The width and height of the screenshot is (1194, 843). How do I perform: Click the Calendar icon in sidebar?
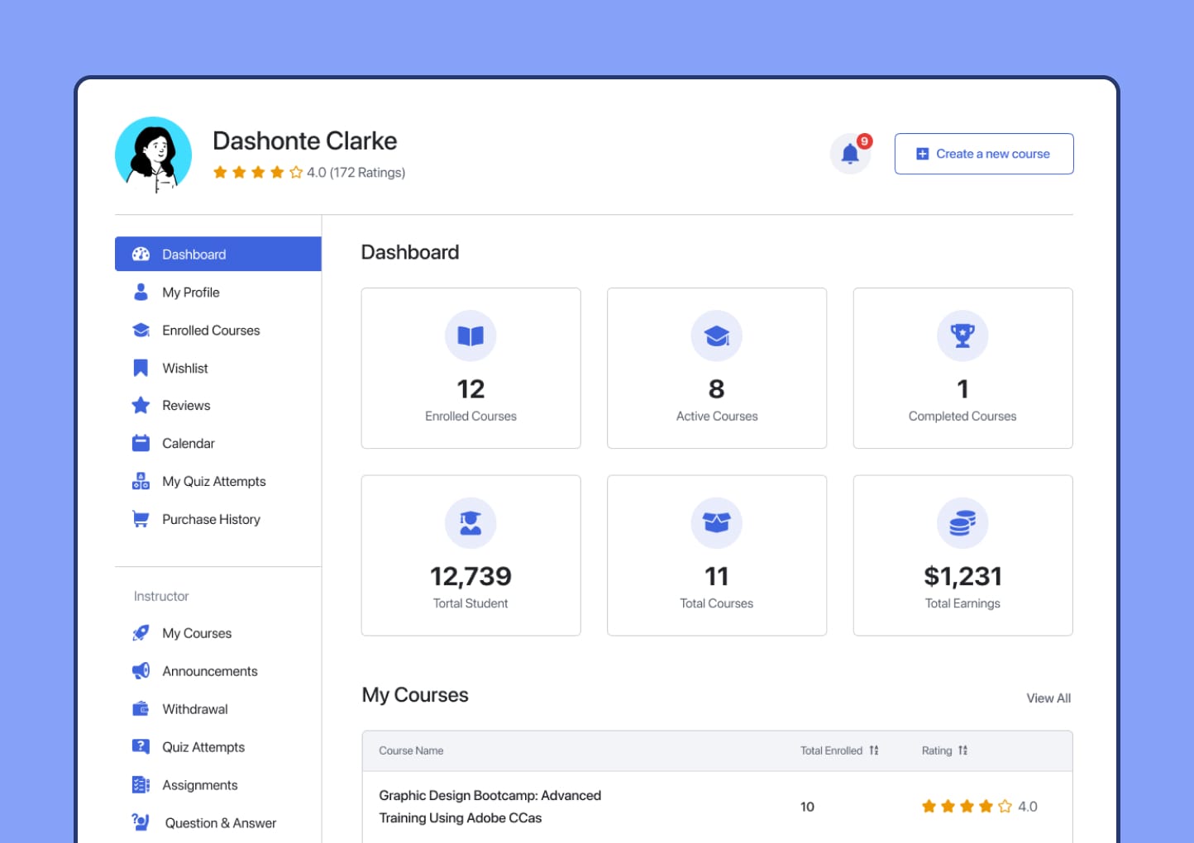point(141,444)
